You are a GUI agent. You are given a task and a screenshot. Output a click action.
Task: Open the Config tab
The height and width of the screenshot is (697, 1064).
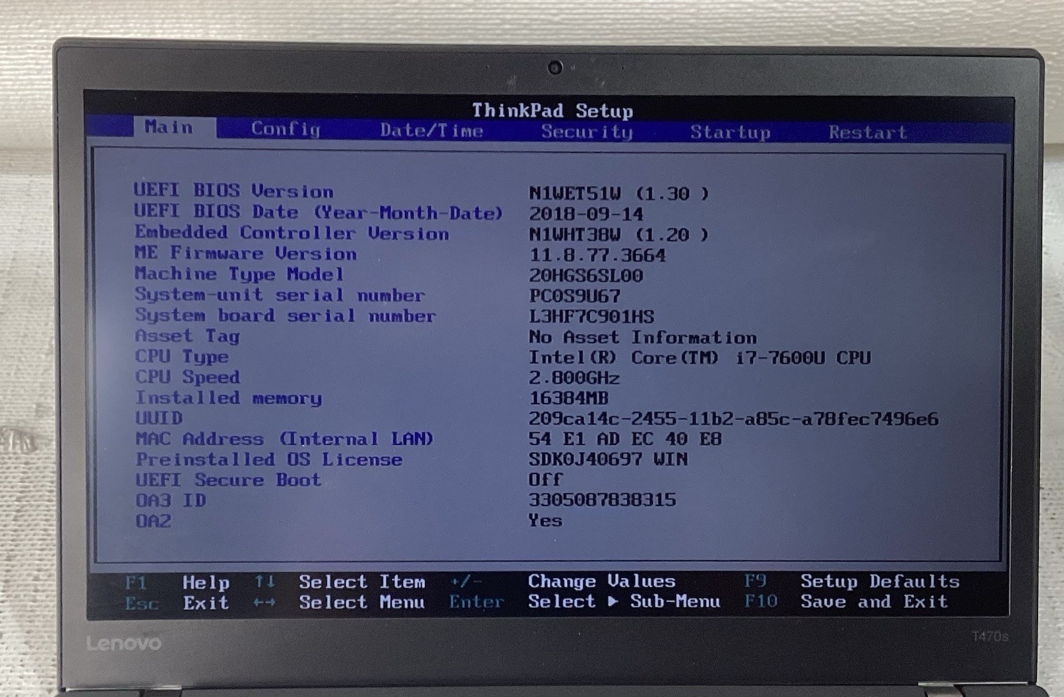[x=286, y=129]
